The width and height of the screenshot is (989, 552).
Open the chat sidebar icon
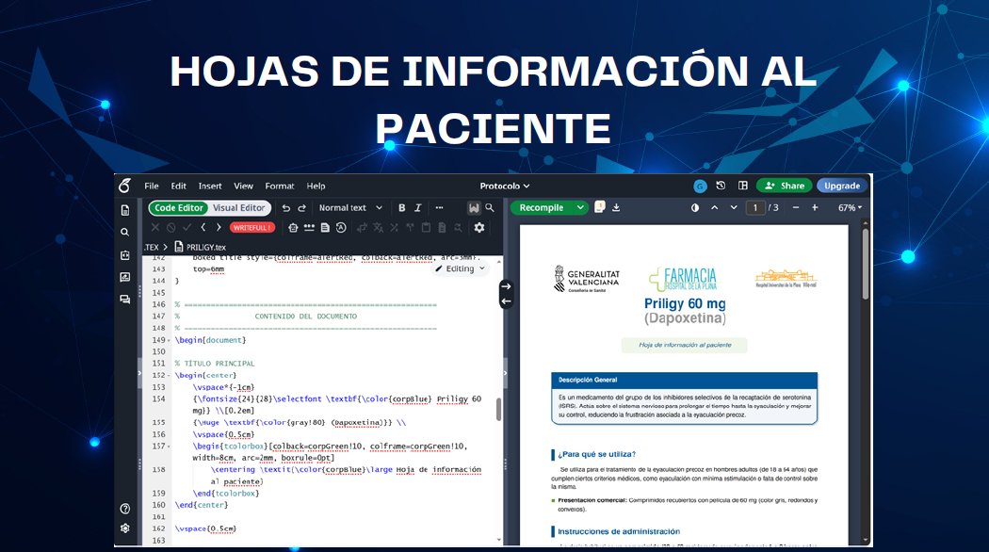[x=125, y=299]
